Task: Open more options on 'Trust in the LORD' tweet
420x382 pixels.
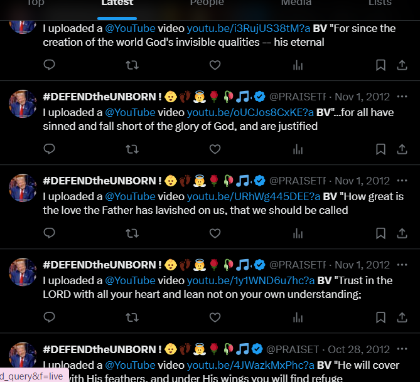Action: 402,265
